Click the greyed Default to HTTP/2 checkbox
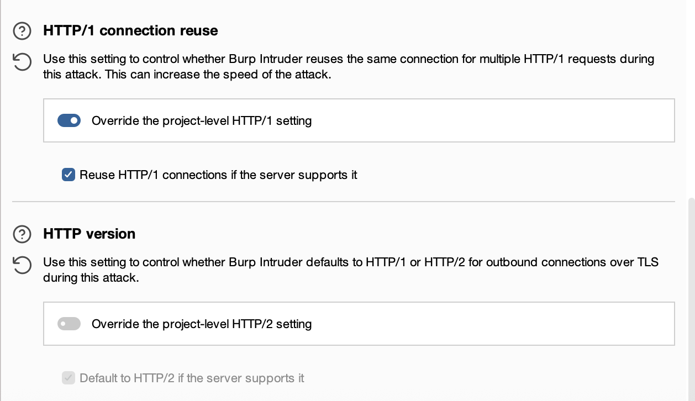Screen dimensions: 695x401 tap(69, 378)
